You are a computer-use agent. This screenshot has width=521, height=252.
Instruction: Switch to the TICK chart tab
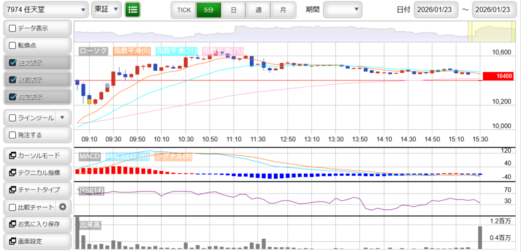183,10
